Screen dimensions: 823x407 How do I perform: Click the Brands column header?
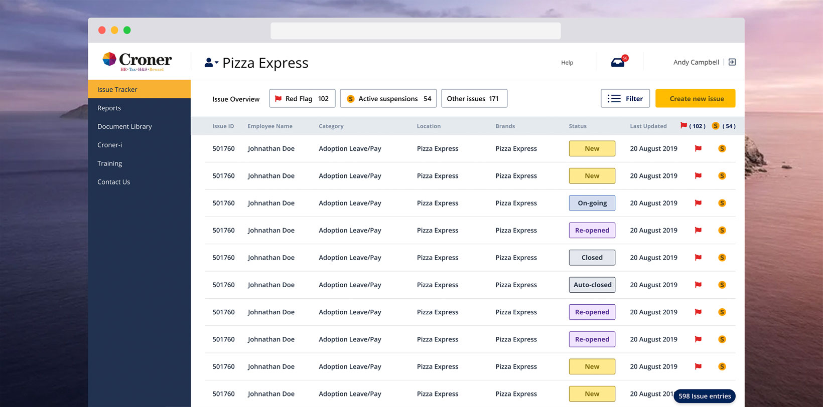tap(505, 126)
